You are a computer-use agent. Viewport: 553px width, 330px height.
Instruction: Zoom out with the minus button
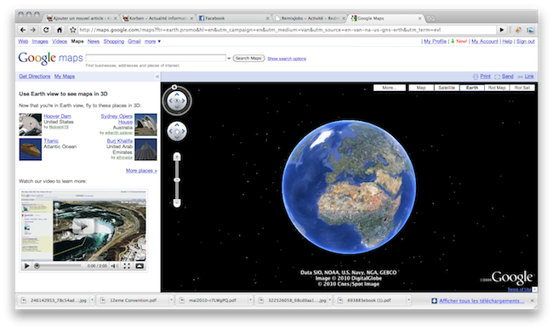coord(177,202)
